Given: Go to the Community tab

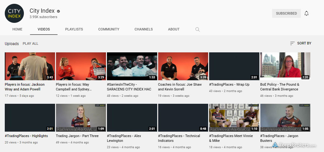Looking at the screenshot, I should (109, 29).
